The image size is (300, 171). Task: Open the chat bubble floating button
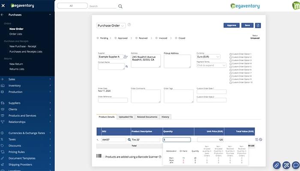[296, 165]
